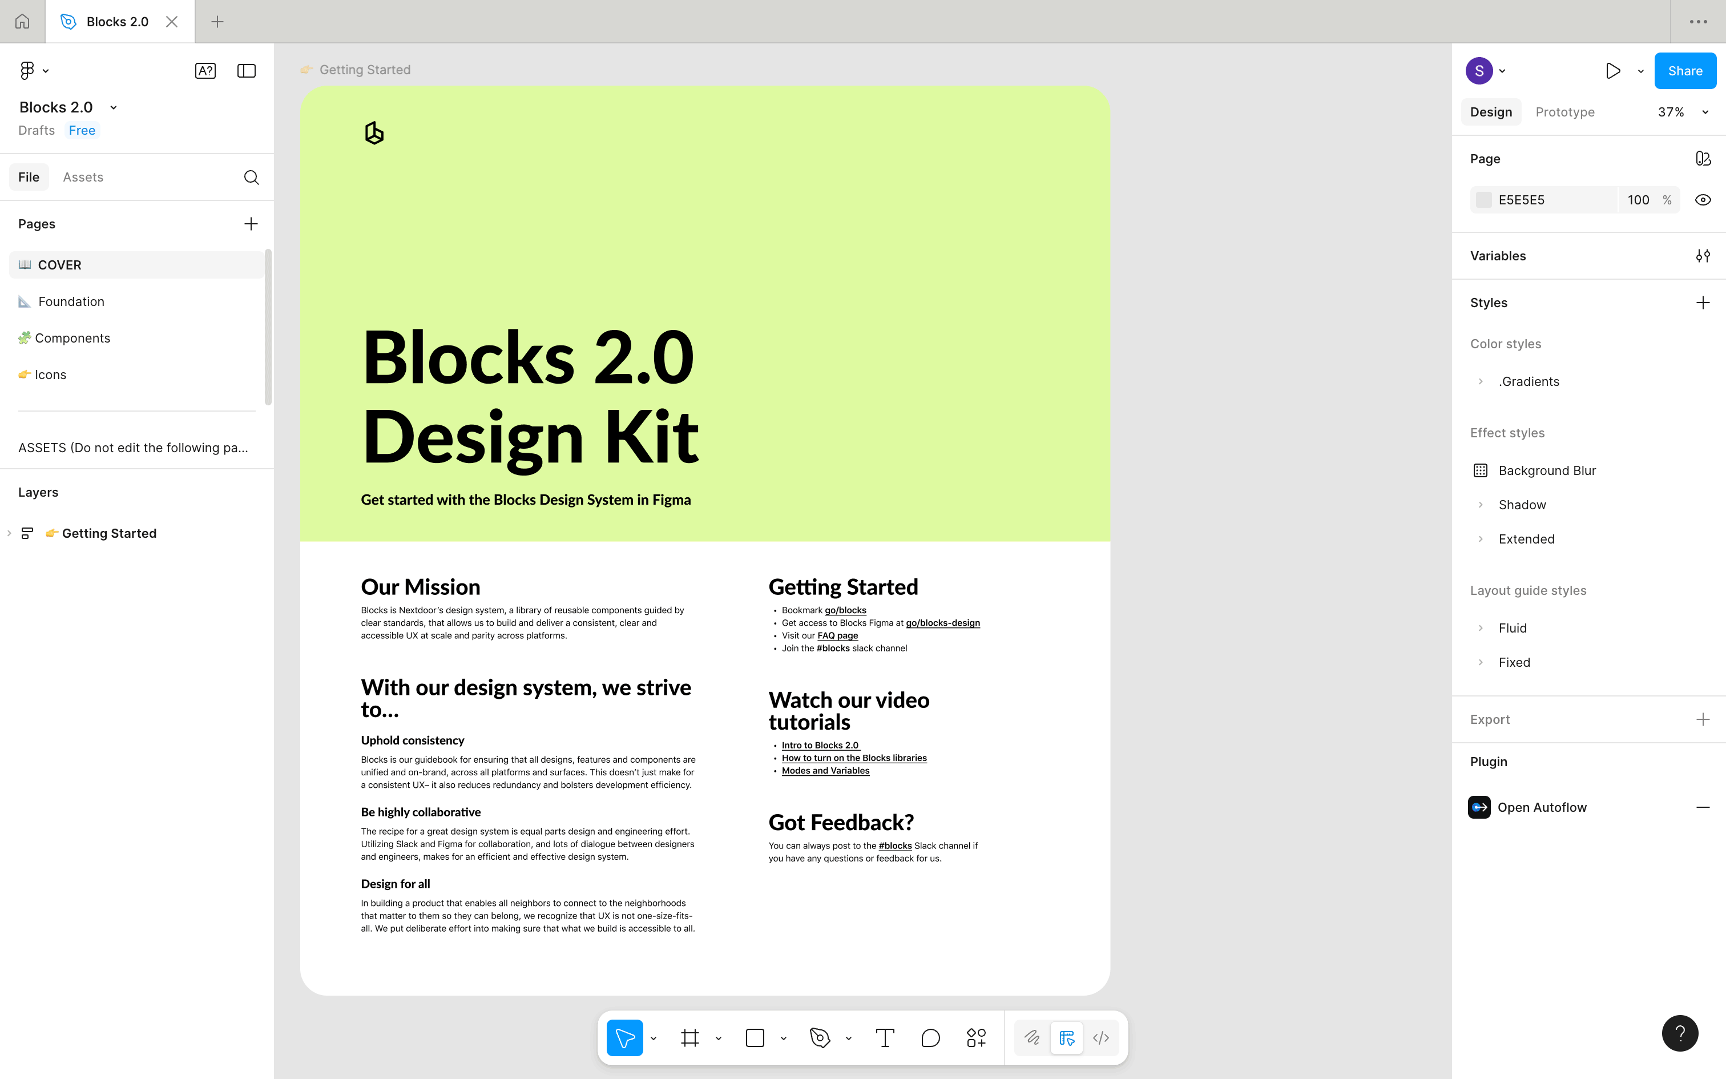1726x1079 pixels.
Task: Enable the Draw annotation mode
Action: point(1032,1038)
